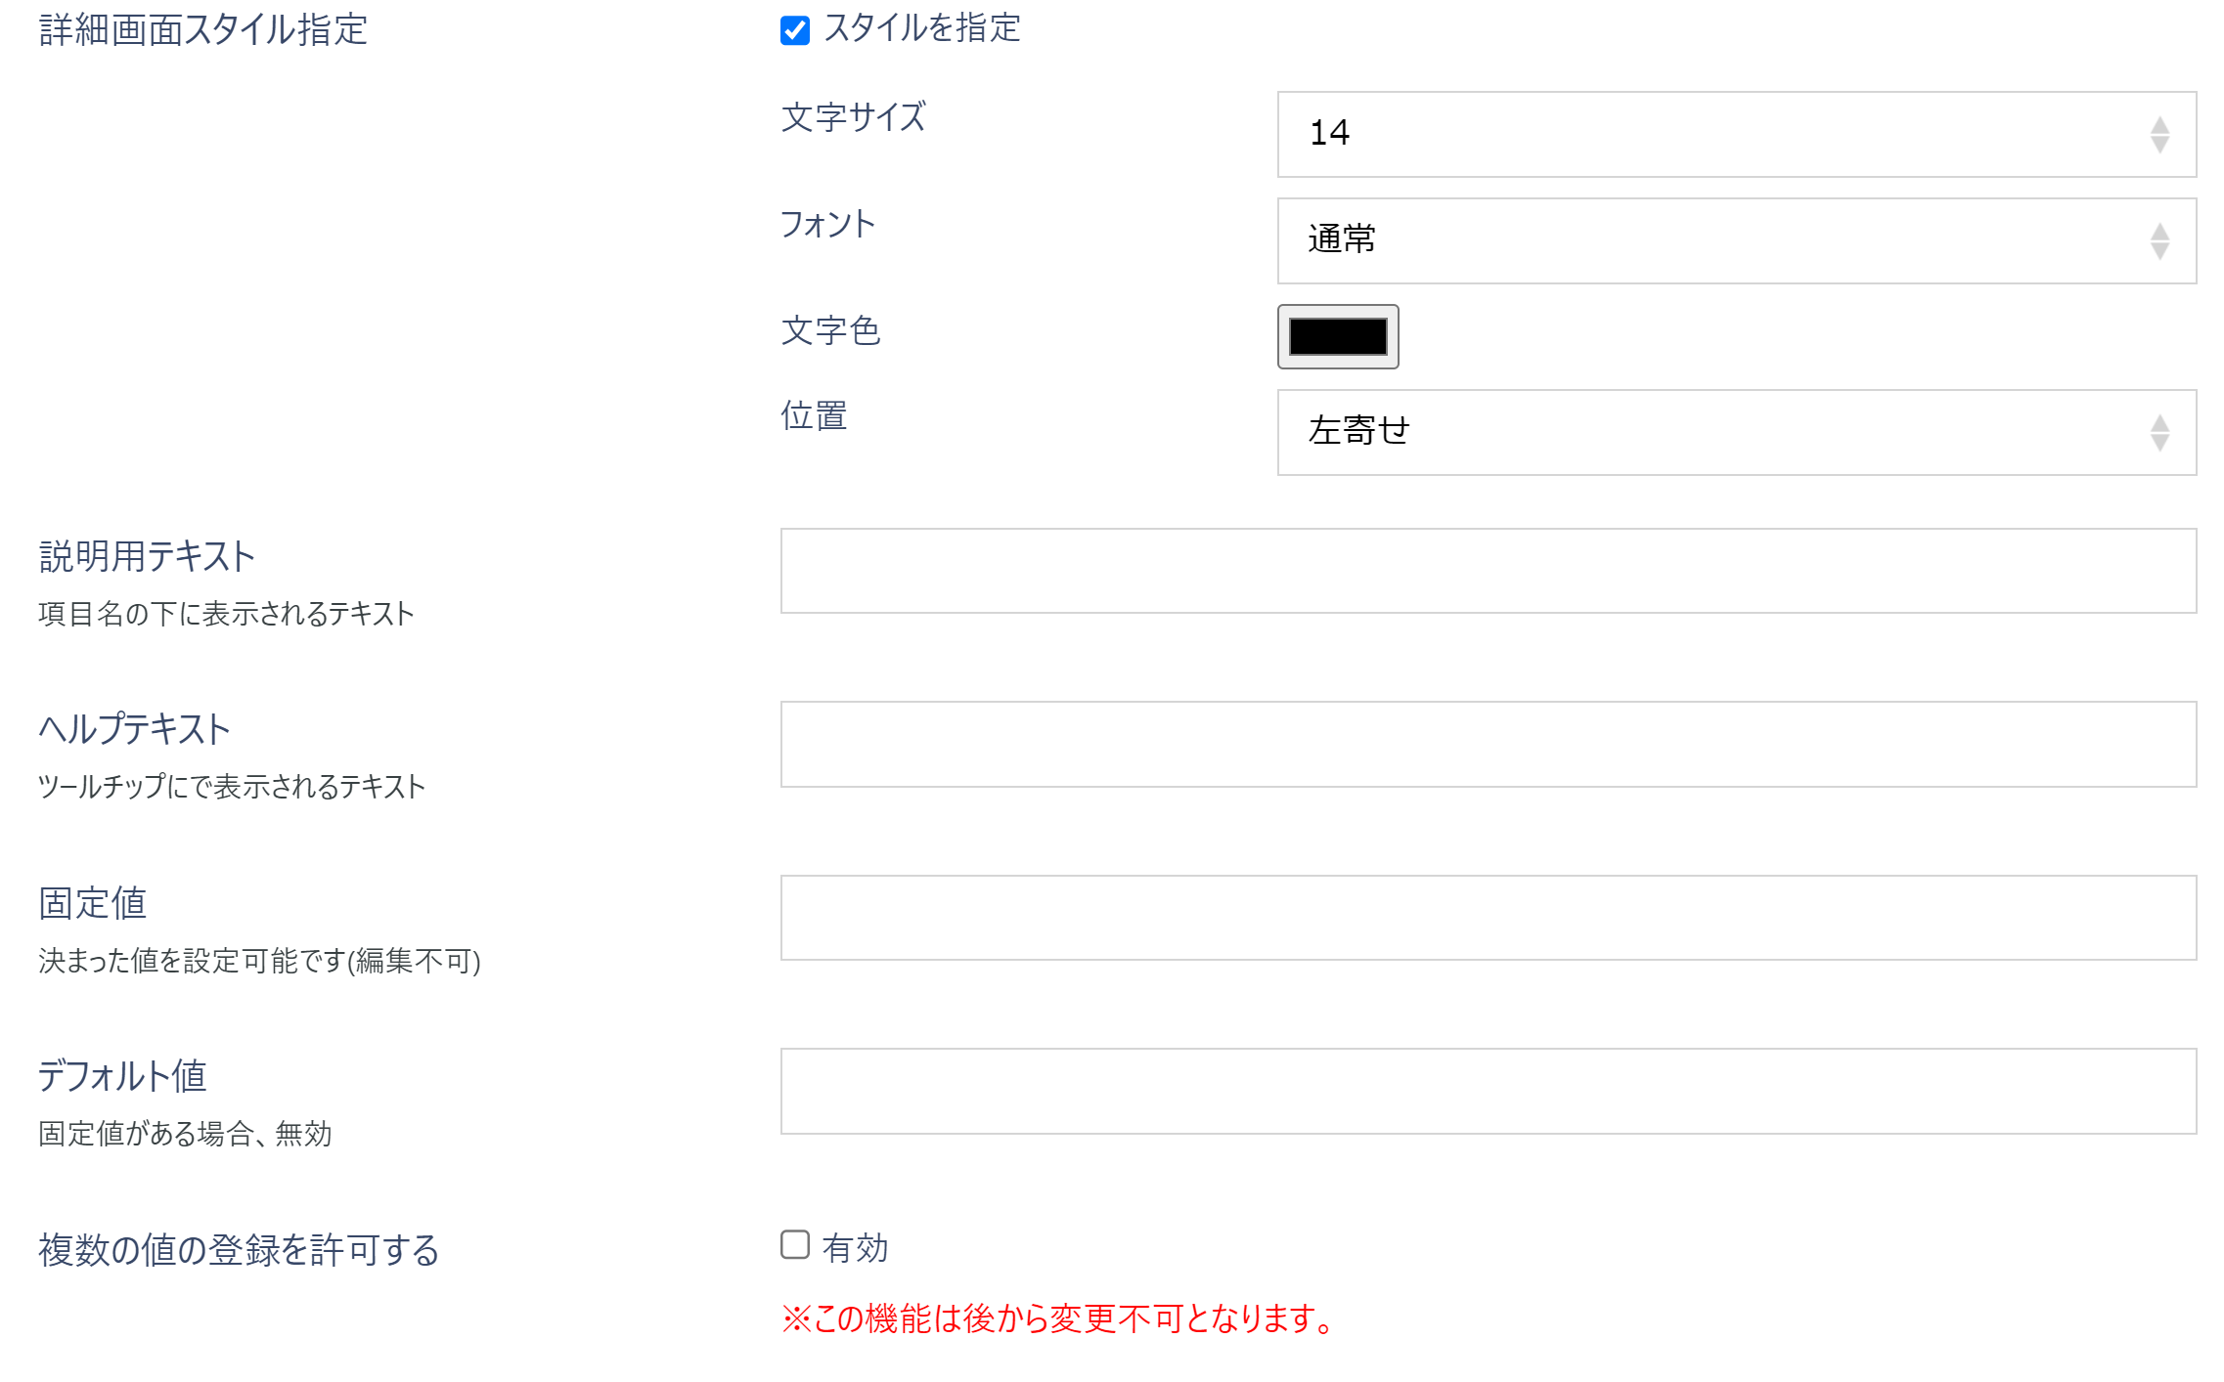This screenshot has height=1382, width=2224.
Task: Open the 文字色 color picker
Action: pos(1338,336)
